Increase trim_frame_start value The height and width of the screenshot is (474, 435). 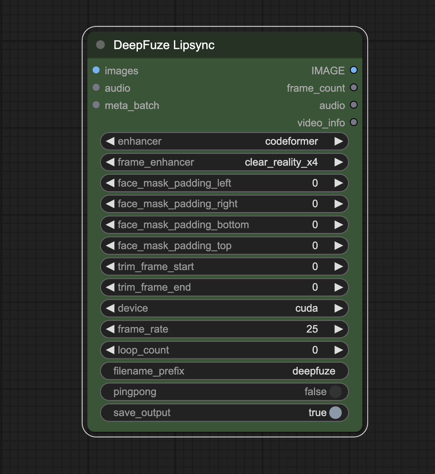click(x=339, y=267)
